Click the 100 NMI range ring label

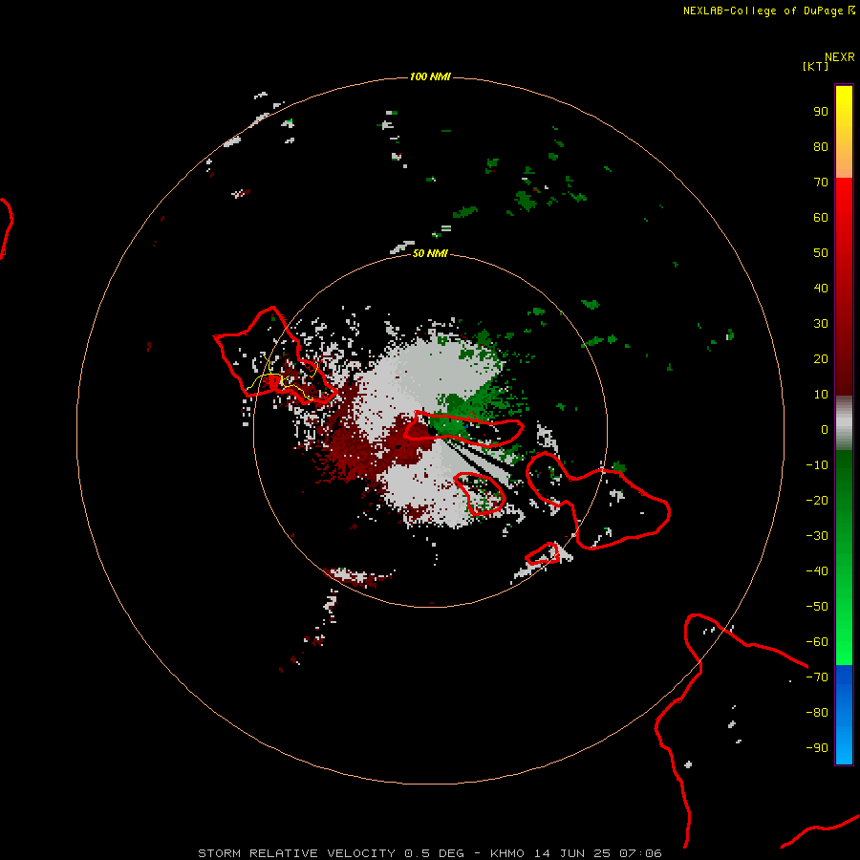point(430,76)
